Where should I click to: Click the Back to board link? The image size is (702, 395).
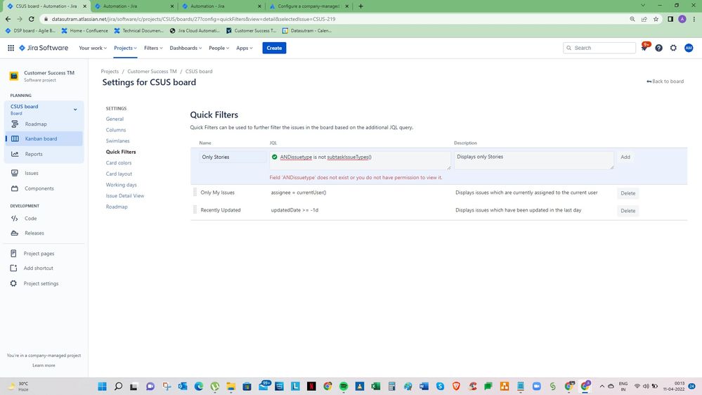(x=665, y=82)
